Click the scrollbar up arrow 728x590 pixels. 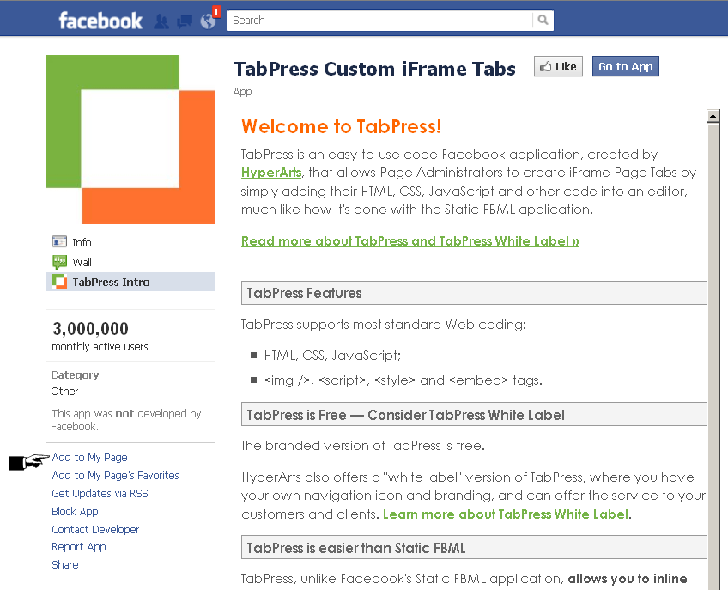[713, 115]
